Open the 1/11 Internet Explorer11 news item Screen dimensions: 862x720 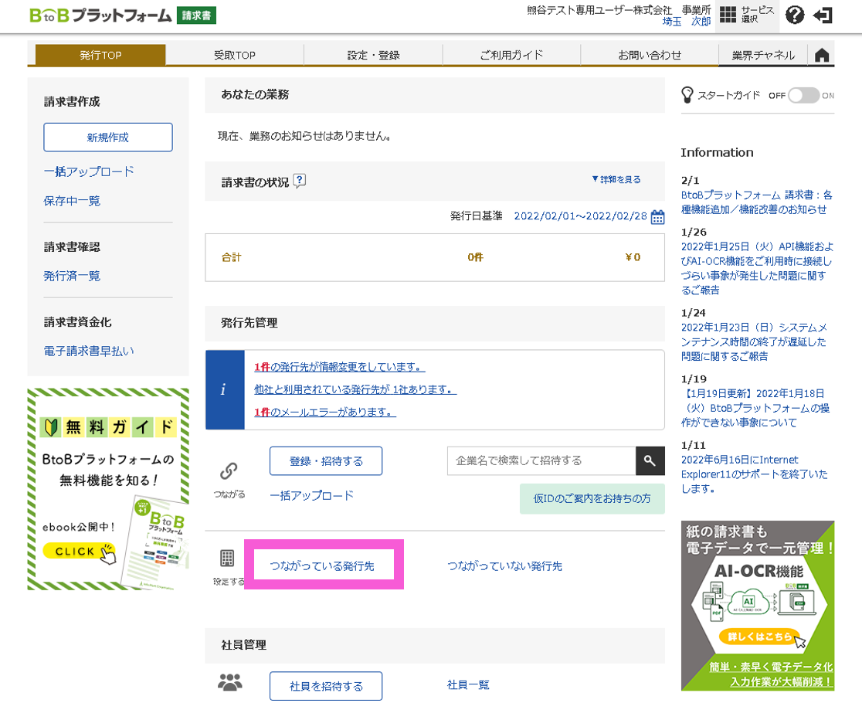(754, 474)
